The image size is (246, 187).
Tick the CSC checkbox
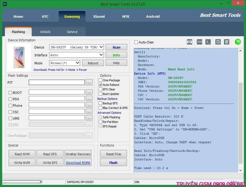[x=10, y=112]
